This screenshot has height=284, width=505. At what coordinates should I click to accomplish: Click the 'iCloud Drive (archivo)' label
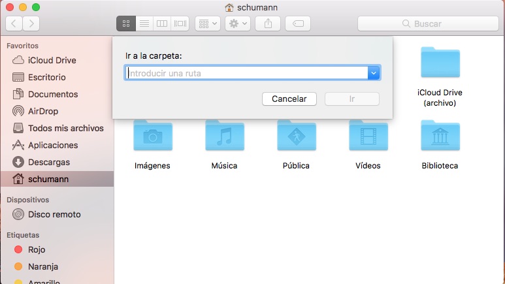point(440,97)
